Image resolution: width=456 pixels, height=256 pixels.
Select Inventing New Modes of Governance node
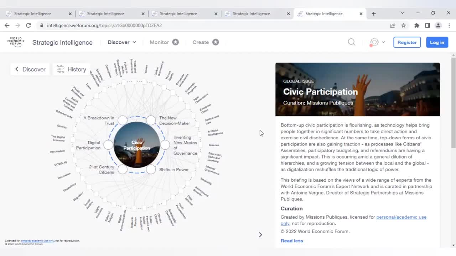point(165,145)
